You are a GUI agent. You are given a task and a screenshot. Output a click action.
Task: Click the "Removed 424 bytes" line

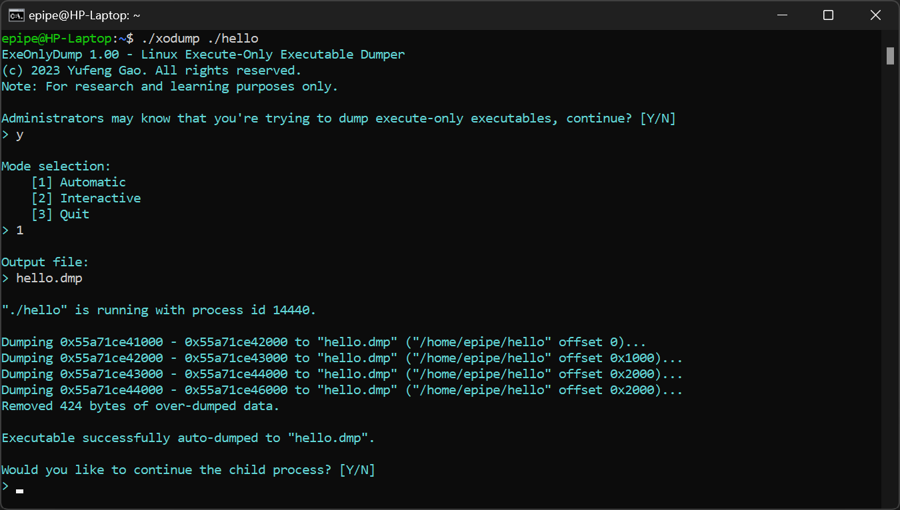coord(140,405)
